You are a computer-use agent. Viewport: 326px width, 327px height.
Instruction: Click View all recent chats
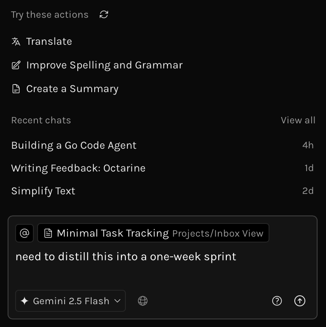point(298,120)
